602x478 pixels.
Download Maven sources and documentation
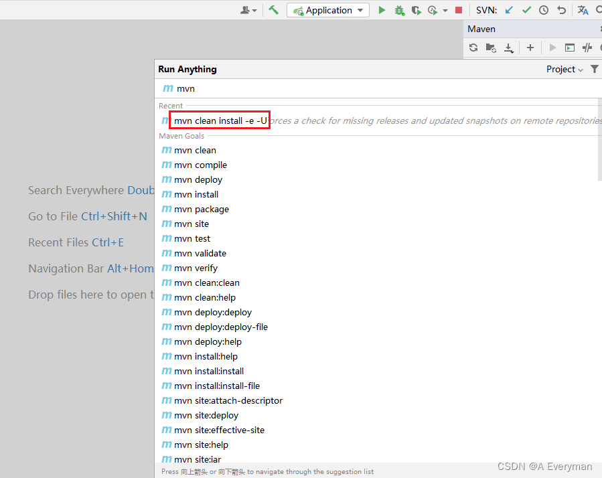tap(508, 48)
